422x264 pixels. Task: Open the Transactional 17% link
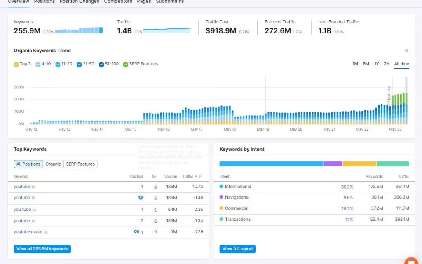coord(349,220)
